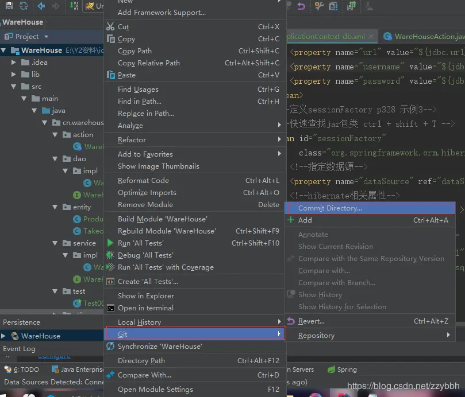The height and width of the screenshot is (397, 465).
Task: Select Copy Path menu entry
Action: click(195, 51)
